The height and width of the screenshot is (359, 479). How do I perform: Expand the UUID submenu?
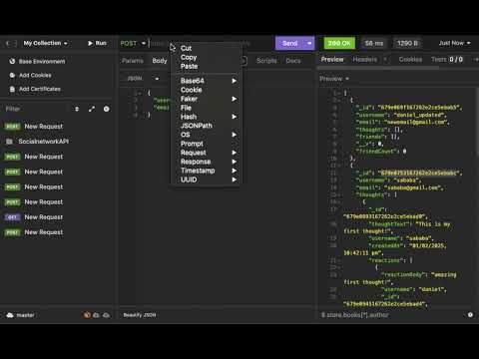[207, 179]
